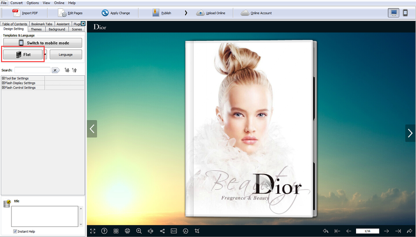Screen dimensions: 416x237
Task: Click the Search input field
Action: (33, 70)
